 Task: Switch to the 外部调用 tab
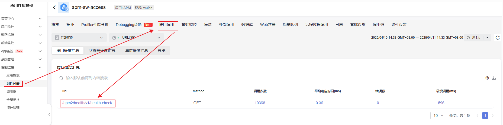tap(227, 25)
